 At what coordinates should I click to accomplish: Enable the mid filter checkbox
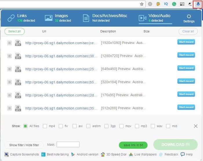point(168,126)
